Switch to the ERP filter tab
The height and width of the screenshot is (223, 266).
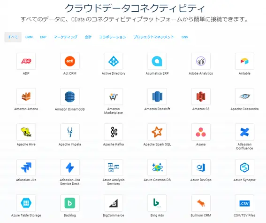point(43,37)
